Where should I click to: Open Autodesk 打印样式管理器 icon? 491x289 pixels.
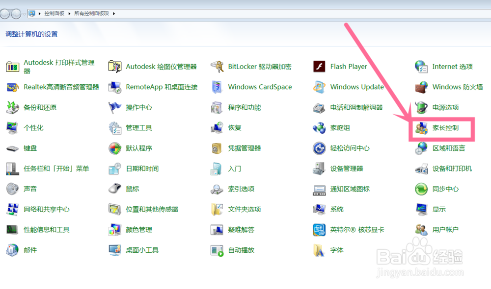[13, 67]
